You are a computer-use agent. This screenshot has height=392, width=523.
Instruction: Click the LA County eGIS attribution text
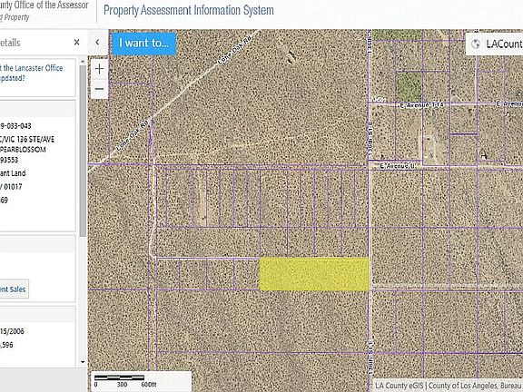click(x=449, y=386)
